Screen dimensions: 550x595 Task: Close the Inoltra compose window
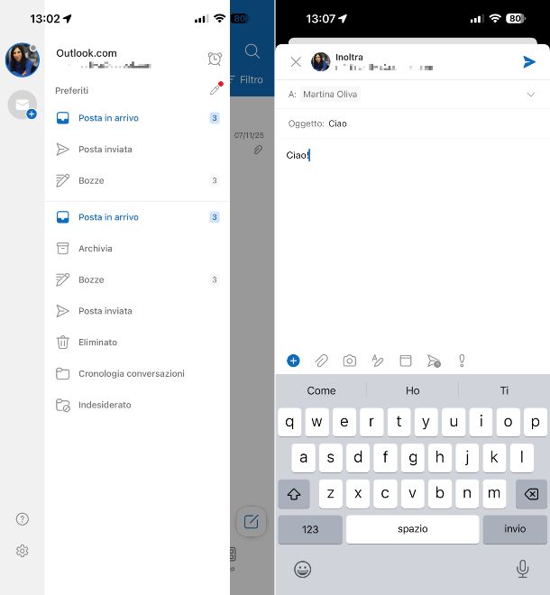tap(296, 62)
